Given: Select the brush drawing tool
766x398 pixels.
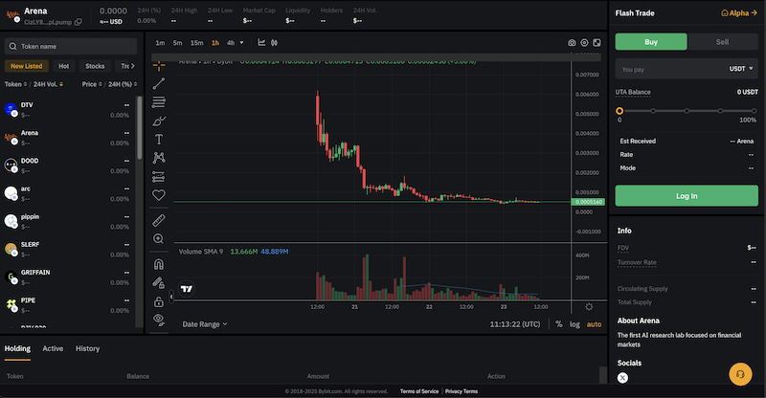Looking at the screenshot, I should (x=159, y=121).
